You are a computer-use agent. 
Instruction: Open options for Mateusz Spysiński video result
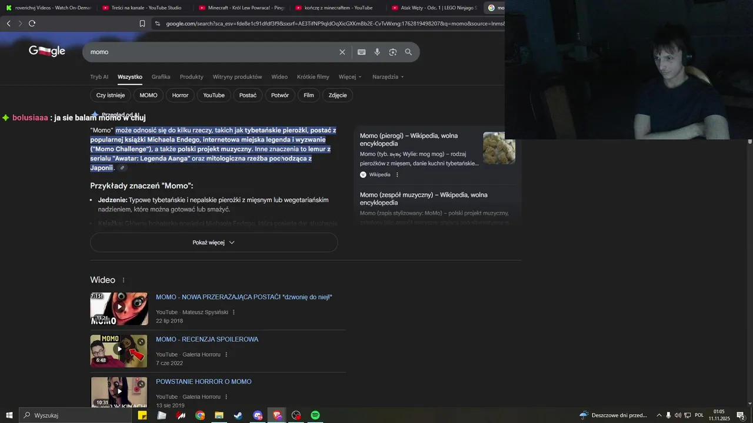point(234,313)
